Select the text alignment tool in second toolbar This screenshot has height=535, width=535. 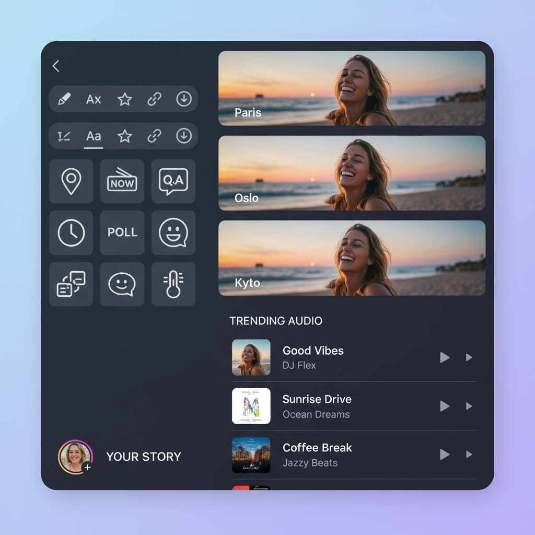point(64,136)
